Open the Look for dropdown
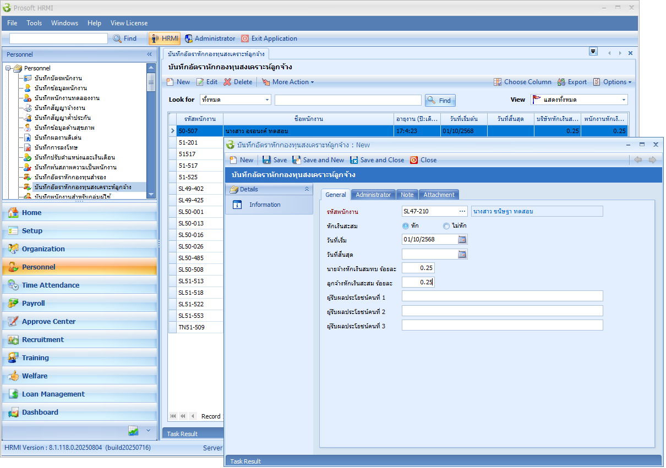Image resolution: width=666 pixels, height=468 pixels. (x=268, y=100)
